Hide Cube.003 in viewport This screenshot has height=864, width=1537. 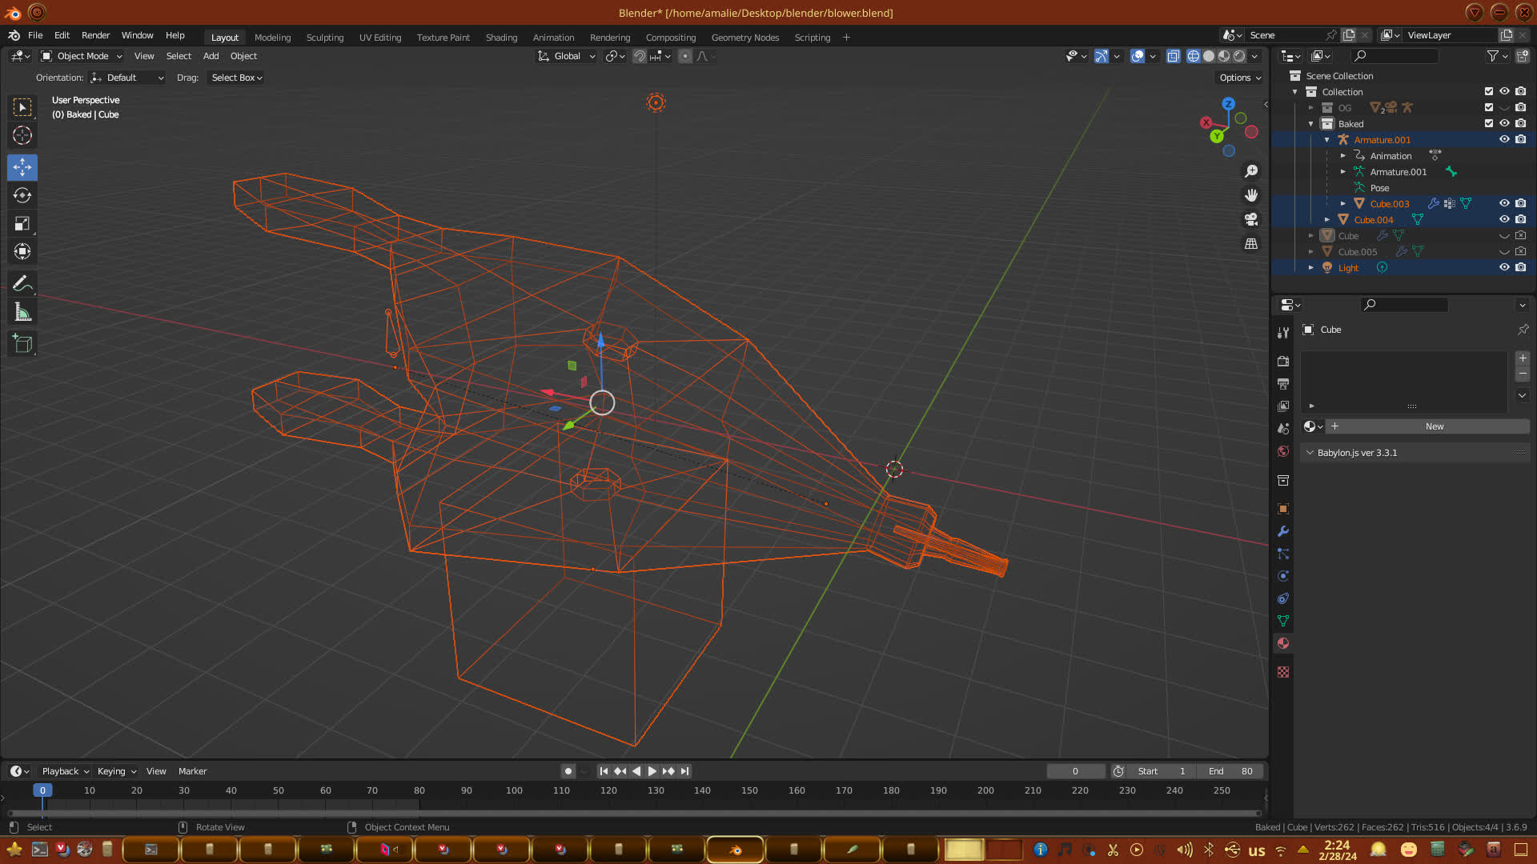click(1504, 203)
